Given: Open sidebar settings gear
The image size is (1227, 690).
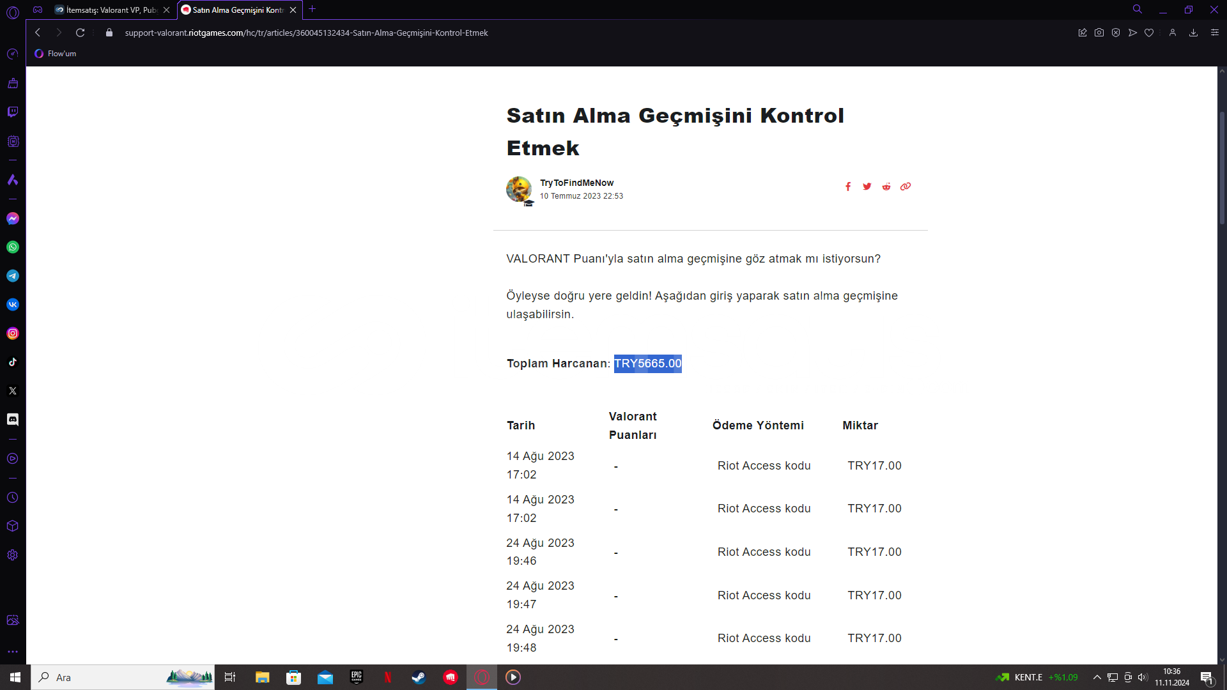Looking at the screenshot, I should point(13,555).
